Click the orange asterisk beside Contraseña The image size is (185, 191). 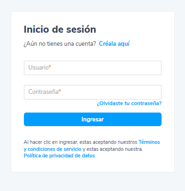pos(59,91)
